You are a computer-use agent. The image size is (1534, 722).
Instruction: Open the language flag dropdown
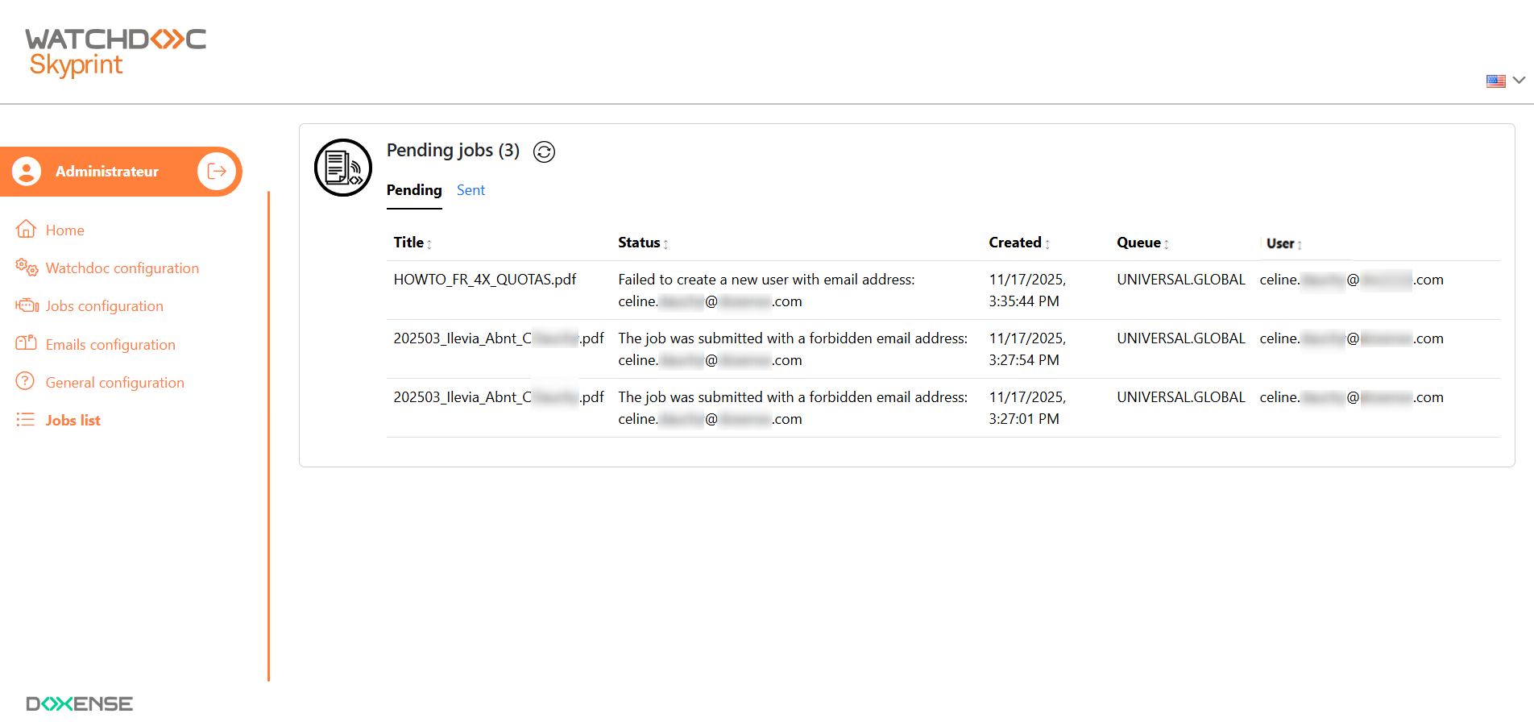1505,81
